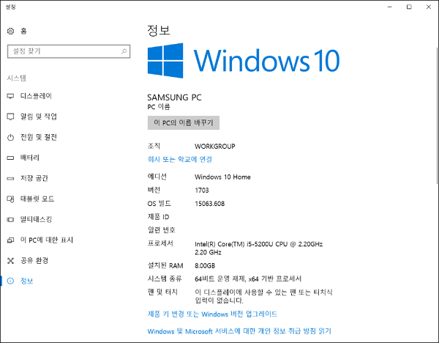Click the 설정 window title text

coord(11,7)
